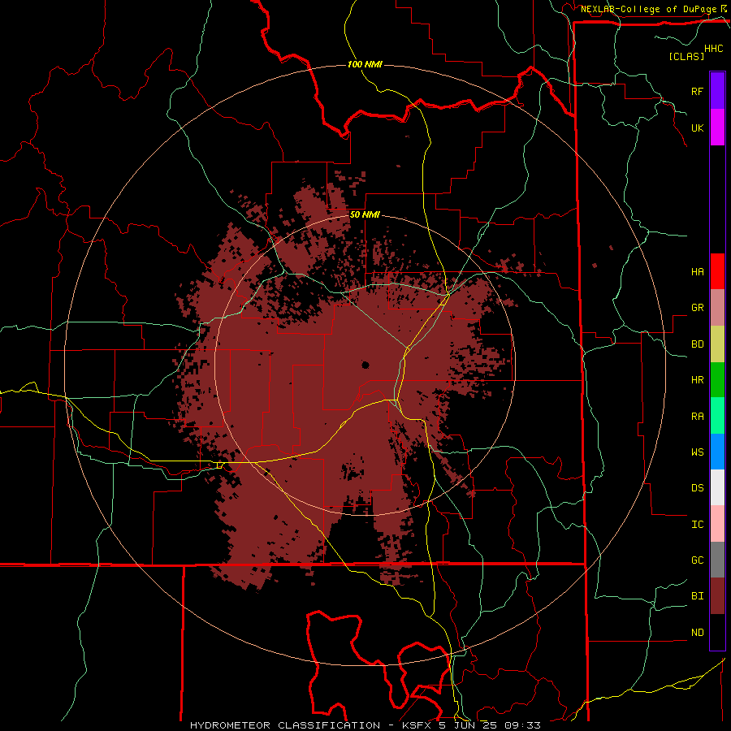Click the BD legend label
This screenshot has height=731, width=731.
[x=698, y=344]
